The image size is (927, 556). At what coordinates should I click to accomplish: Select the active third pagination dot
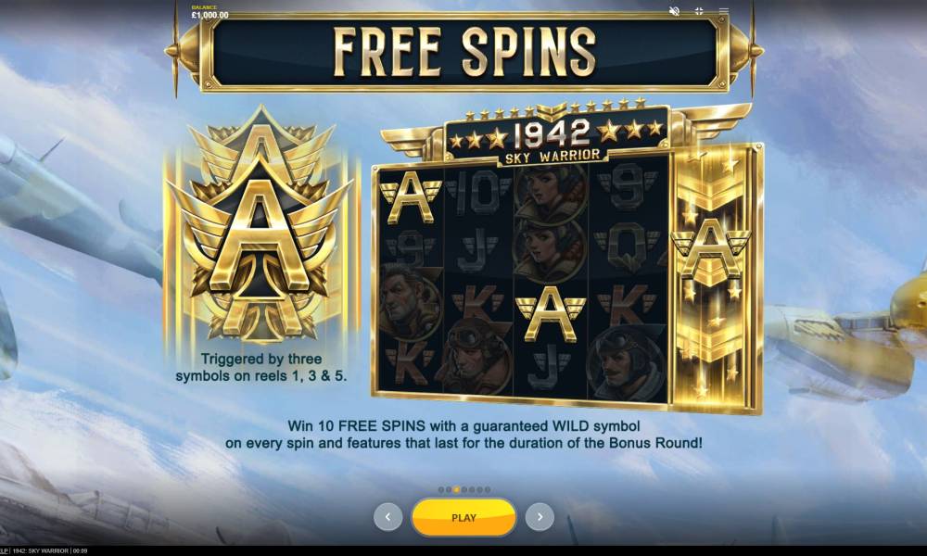(456, 490)
